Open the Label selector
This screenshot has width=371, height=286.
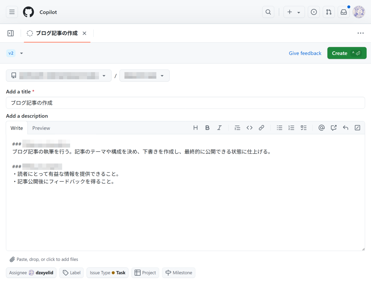click(x=71, y=273)
